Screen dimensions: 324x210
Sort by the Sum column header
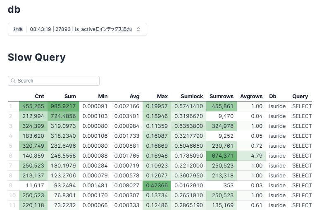pos(70,97)
